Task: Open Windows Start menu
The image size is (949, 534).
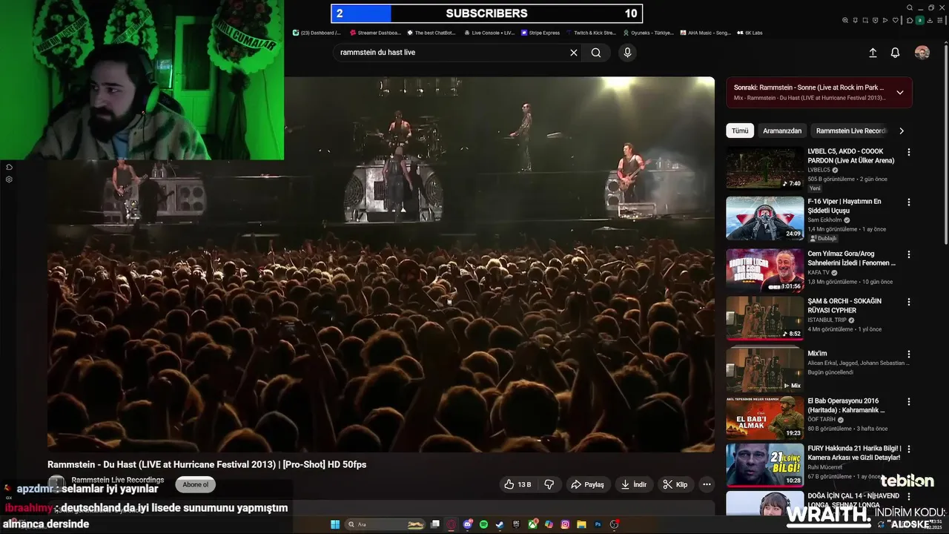Action: pos(335,524)
